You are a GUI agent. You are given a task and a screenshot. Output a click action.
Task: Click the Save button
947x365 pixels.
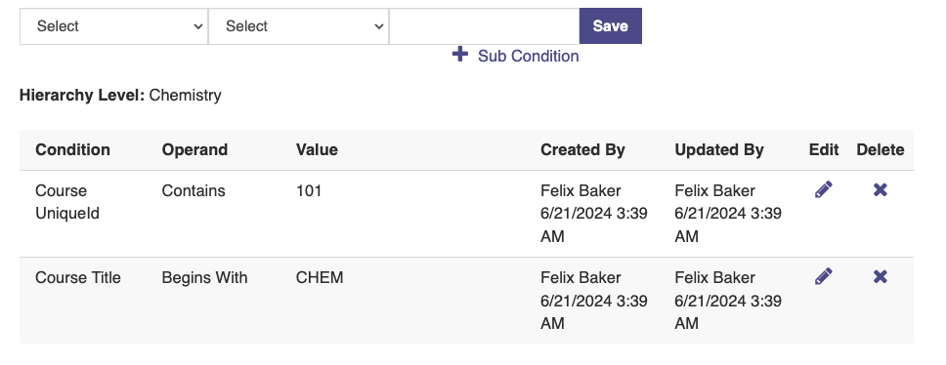tap(611, 26)
